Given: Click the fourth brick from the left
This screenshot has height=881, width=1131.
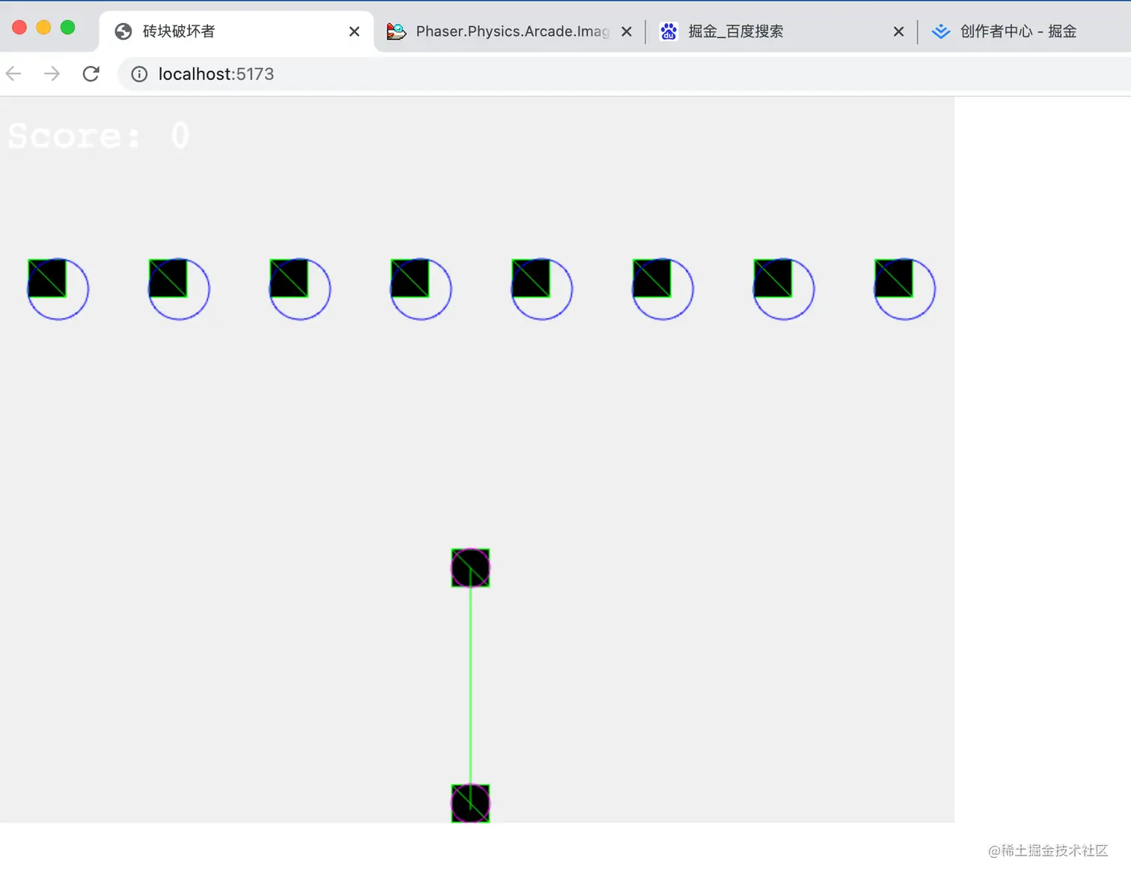Looking at the screenshot, I should (x=410, y=278).
